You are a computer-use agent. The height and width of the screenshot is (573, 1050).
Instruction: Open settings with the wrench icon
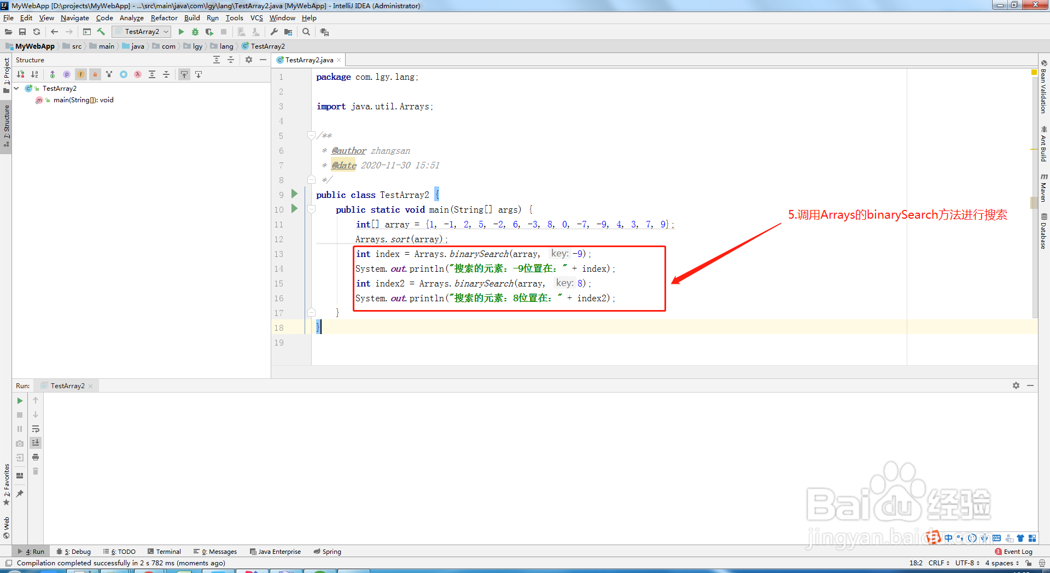pyautogui.click(x=274, y=32)
